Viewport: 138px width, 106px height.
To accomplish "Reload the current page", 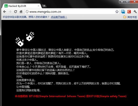I will pyautogui.click(x=16, y=12).
